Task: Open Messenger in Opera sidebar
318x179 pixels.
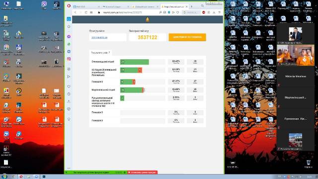Action: pos(69,36)
